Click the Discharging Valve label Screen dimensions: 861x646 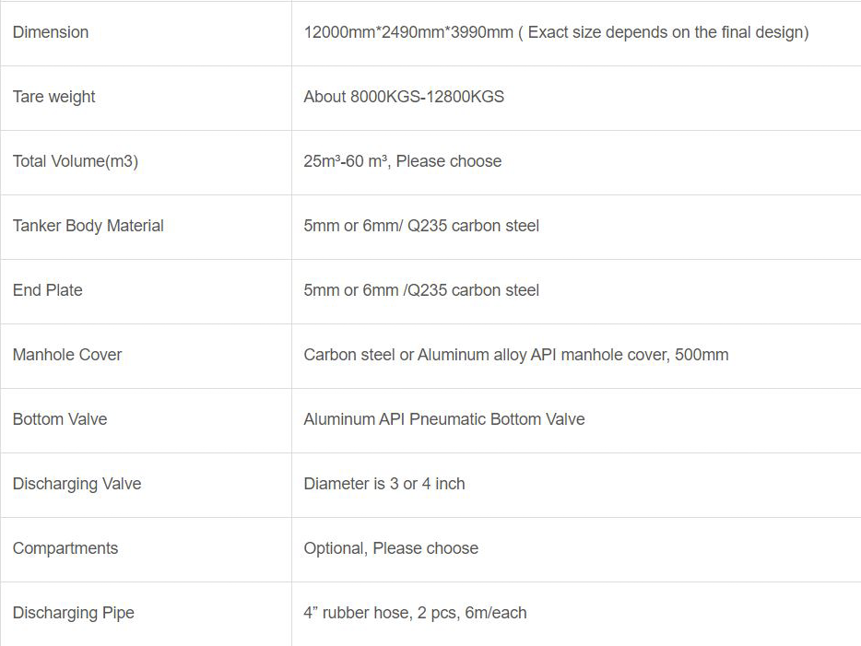[77, 484]
